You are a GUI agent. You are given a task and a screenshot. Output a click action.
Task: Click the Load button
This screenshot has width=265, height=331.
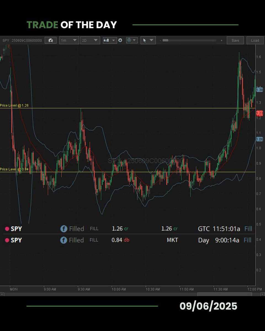[255, 40]
